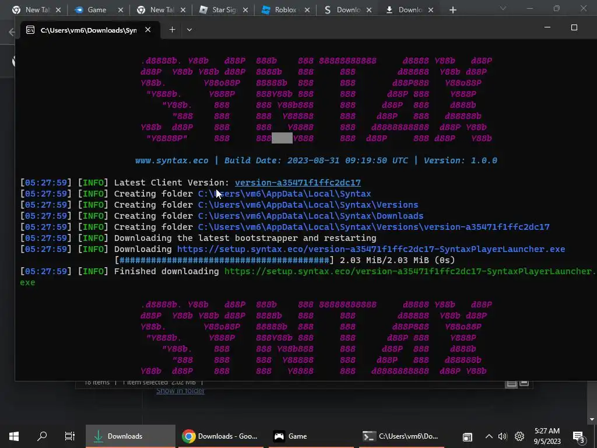Click the Show in folder link
Viewport: 597px width, 448px height.
pos(181,391)
